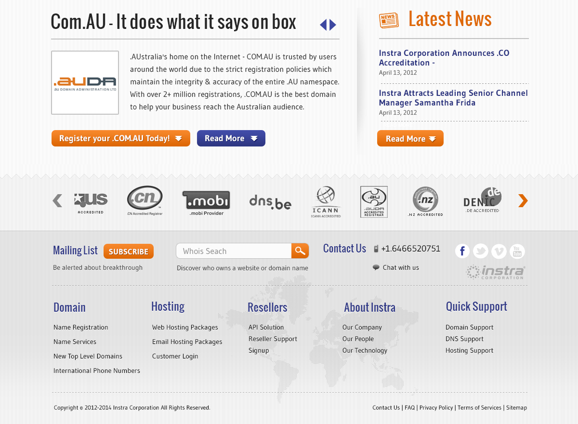Click Register your .COM.AU Today button
Viewport: 578px width, 424px height.
click(120, 138)
